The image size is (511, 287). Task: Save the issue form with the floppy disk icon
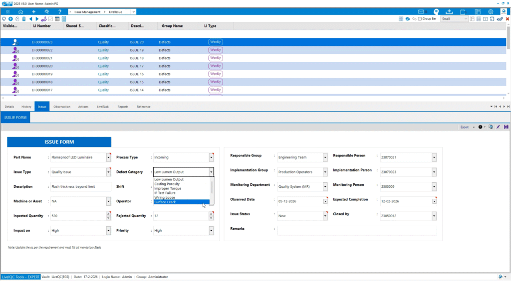(x=506, y=127)
